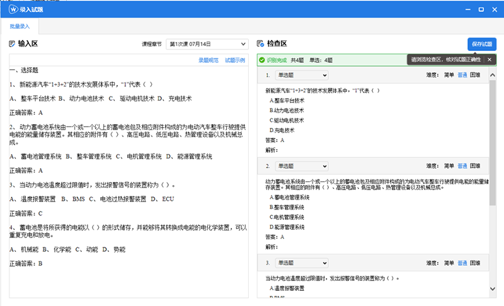Click the 保存试题 button
504x306 pixels.
(481, 44)
